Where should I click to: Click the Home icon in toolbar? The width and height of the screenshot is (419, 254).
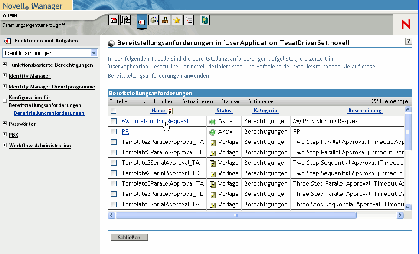pyautogui.click(x=113, y=20)
